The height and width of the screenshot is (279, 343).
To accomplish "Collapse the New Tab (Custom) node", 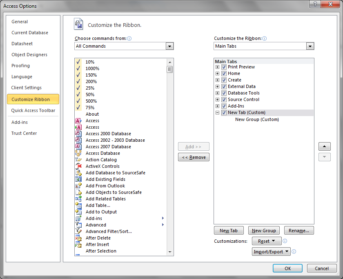I will click(x=217, y=113).
